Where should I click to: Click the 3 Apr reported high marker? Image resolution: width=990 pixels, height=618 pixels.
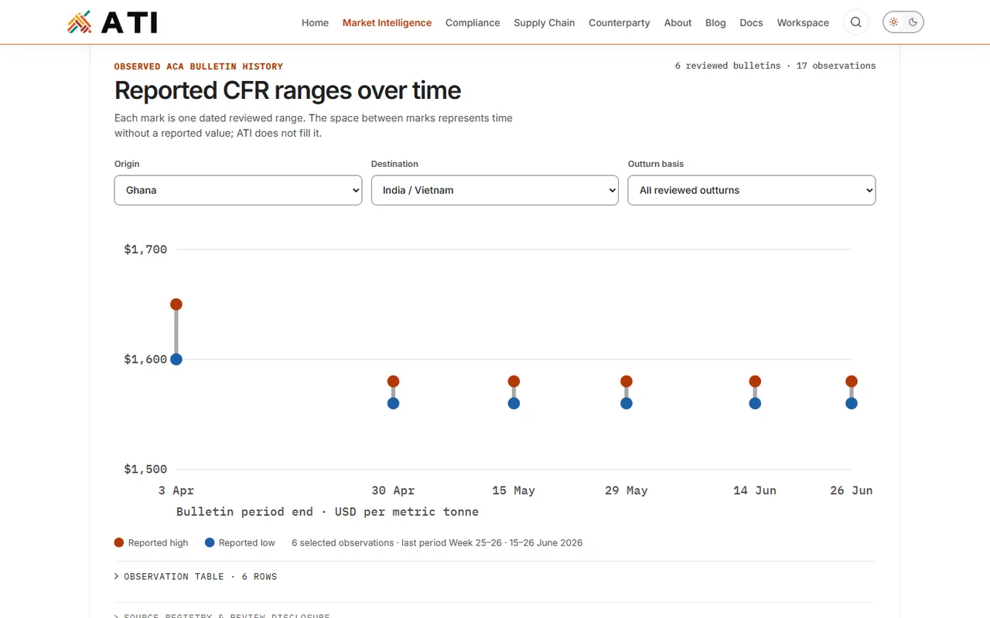click(176, 304)
